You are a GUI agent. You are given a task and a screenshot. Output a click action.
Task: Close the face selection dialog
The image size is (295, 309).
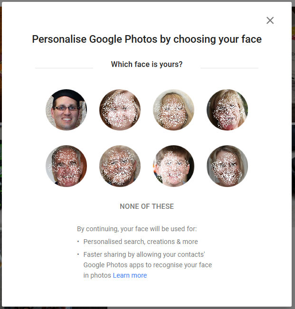coord(270,20)
